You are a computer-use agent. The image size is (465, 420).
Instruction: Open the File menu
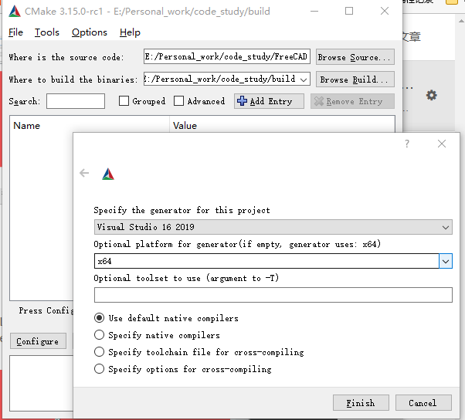tap(15, 32)
